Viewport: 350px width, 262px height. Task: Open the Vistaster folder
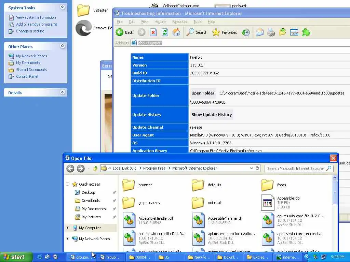(x=92, y=10)
